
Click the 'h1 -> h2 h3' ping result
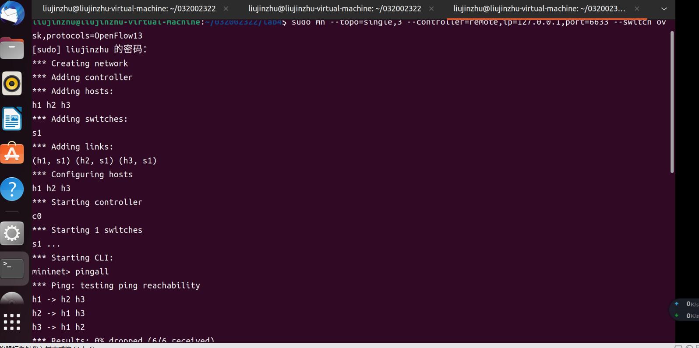(59, 299)
